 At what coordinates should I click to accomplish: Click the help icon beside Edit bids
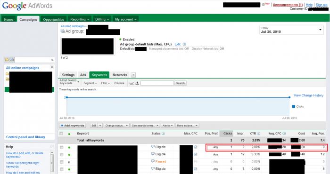(x=184, y=44)
